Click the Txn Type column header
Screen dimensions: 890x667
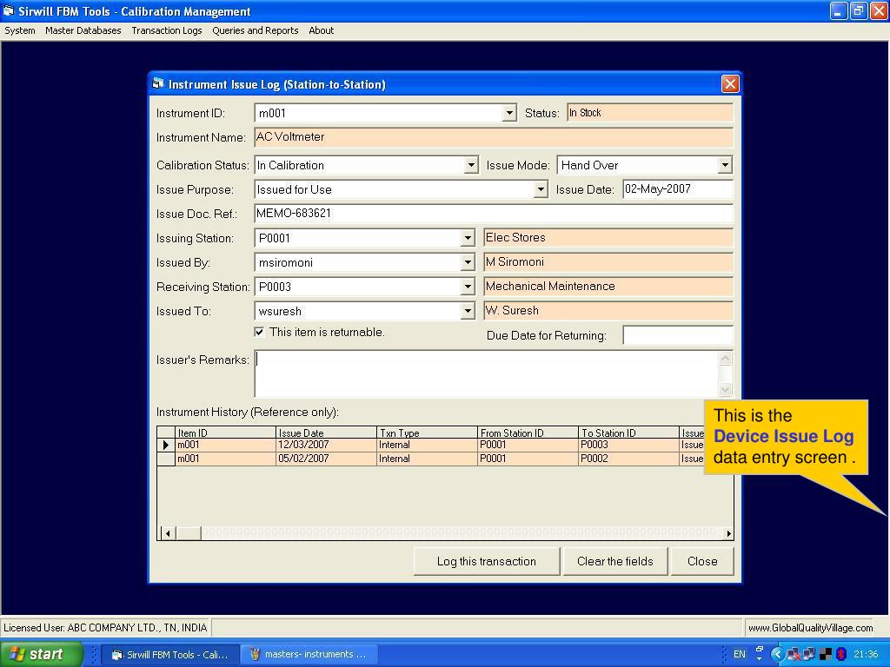(x=427, y=433)
